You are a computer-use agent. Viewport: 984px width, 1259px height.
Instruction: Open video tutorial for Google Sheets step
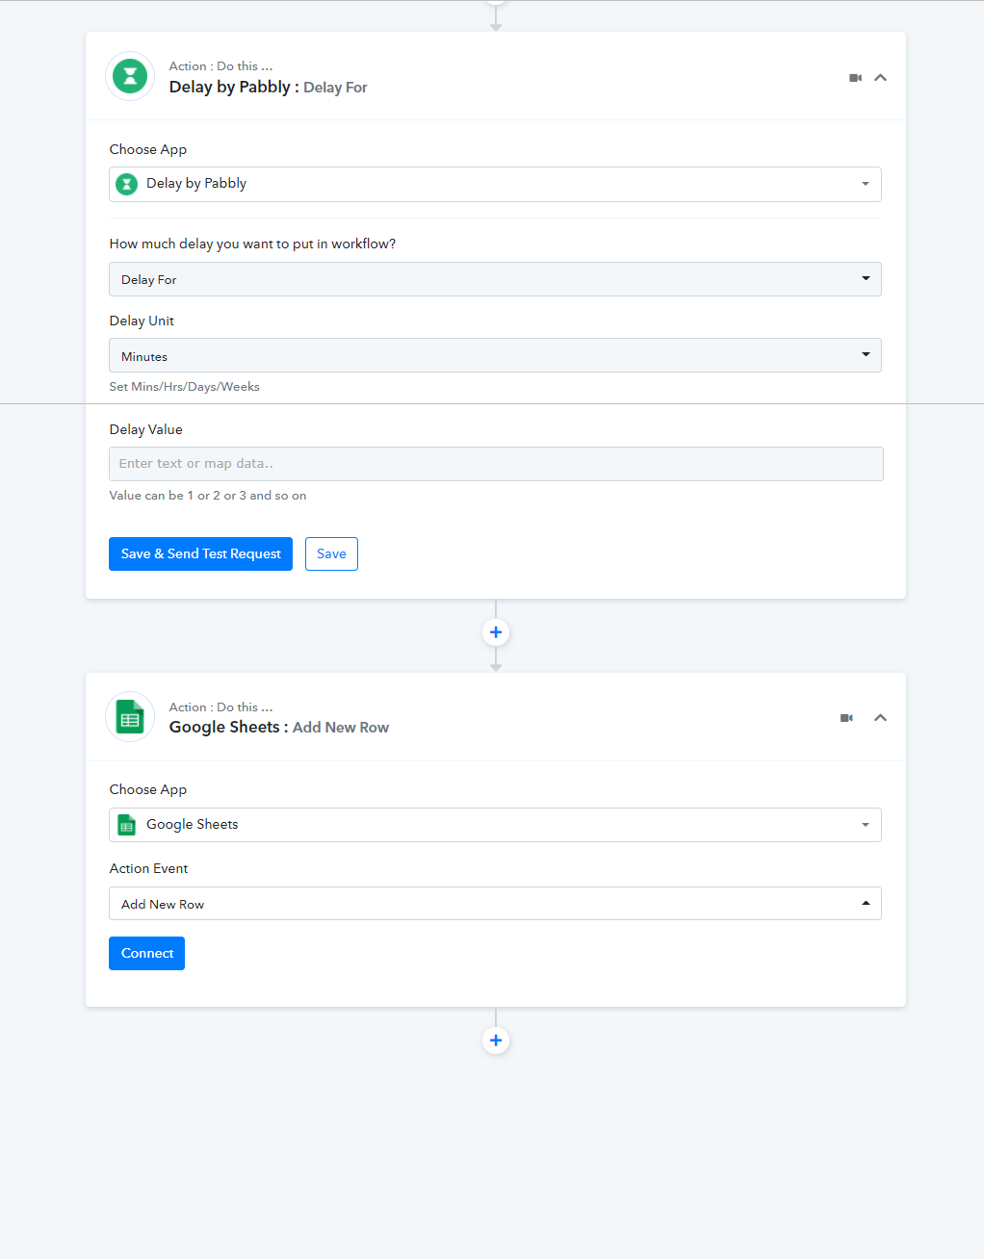click(x=846, y=718)
